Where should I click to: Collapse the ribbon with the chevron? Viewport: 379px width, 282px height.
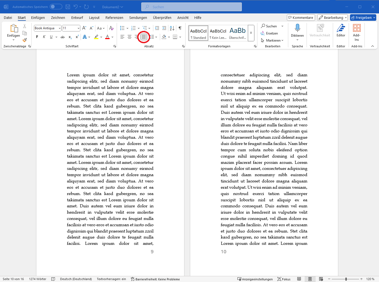(x=372, y=46)
